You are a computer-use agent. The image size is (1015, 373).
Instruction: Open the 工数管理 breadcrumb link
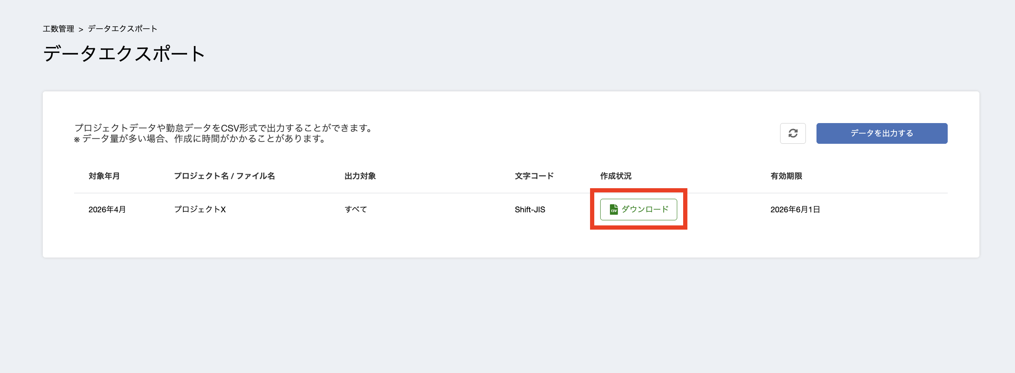58,29
